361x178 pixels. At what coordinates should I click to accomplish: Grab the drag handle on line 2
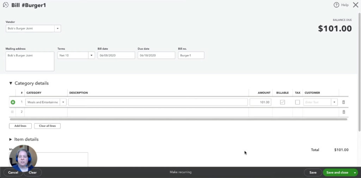click(x=13, y=112)
